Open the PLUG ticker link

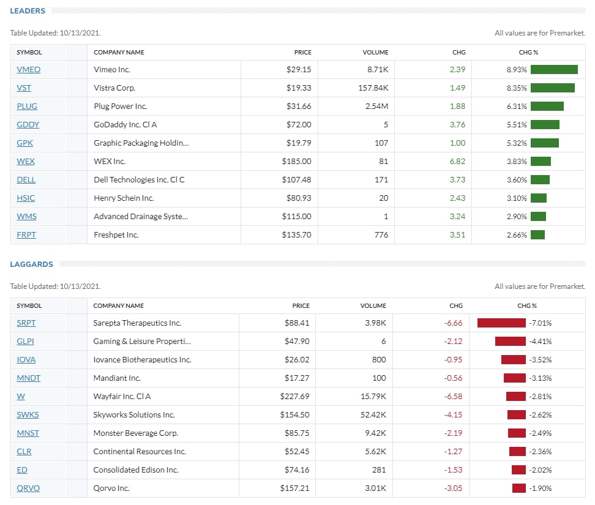coord(27,107)
